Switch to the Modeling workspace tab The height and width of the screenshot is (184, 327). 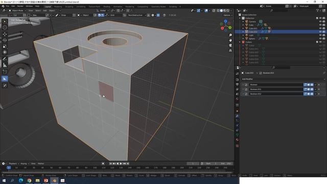pyautogui.click(x=58, y=7)
